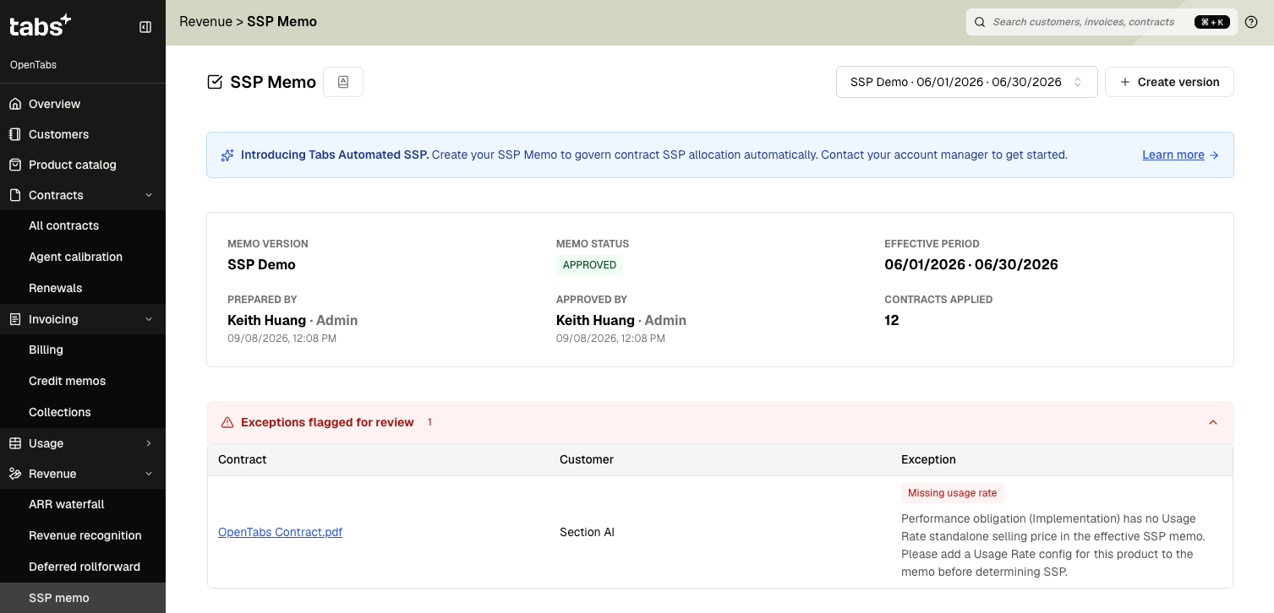Click the Overview home icon
This screenshot has width=1274, height=613.
pos(14,104)
